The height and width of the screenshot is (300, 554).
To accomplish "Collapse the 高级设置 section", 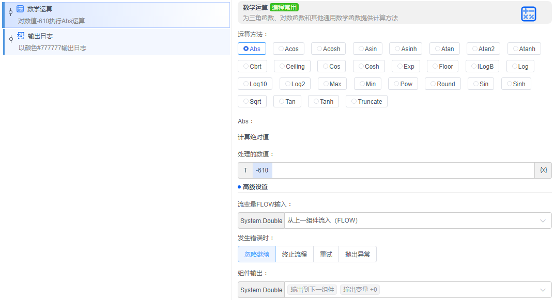I will point(253,186).
